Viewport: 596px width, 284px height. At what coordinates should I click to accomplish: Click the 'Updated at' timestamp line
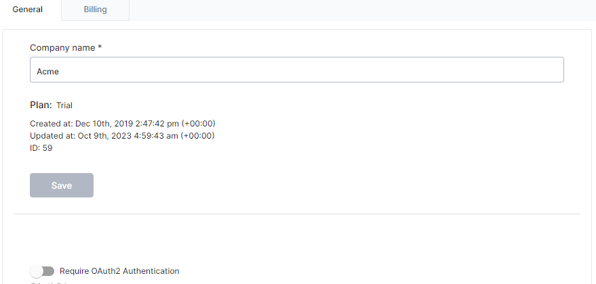pos(122,136)
